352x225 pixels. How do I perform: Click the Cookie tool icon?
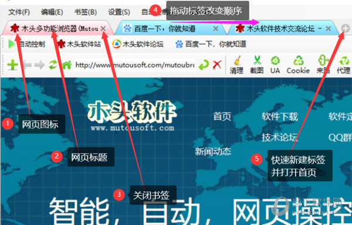(x=298, y=65)
